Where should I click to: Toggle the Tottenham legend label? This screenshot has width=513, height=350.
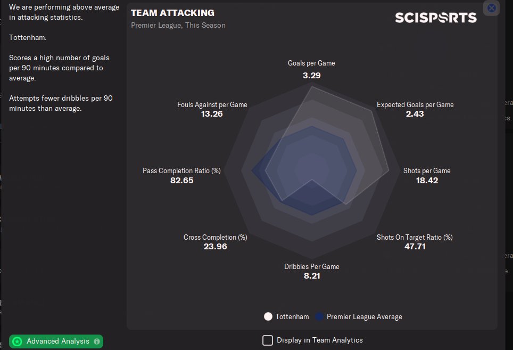[x=292, y=316]
